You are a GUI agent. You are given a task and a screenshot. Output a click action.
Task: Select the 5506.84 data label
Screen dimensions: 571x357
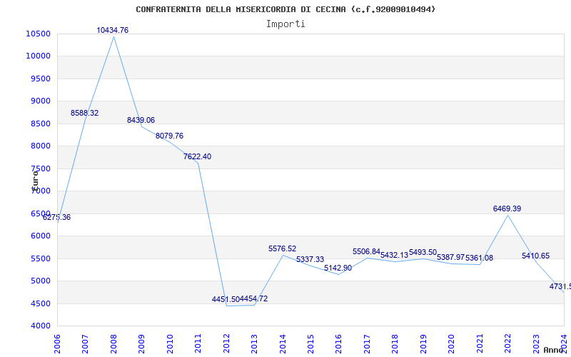tap(366, 252)
